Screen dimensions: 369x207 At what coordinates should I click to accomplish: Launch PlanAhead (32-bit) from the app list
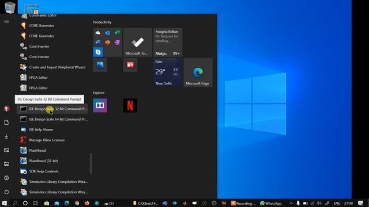click(x=52, y=161)
